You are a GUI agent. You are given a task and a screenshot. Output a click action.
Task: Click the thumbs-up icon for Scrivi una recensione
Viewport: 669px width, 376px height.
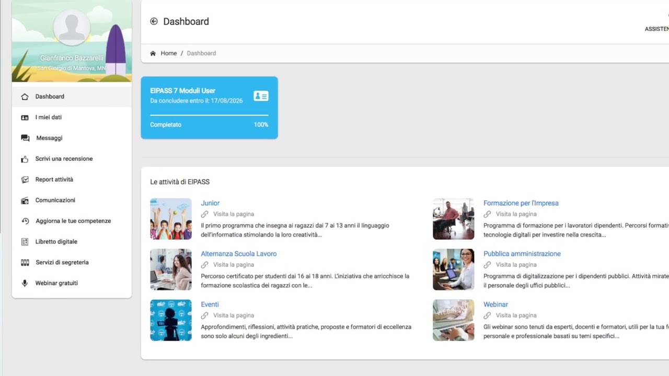(25, 159)
